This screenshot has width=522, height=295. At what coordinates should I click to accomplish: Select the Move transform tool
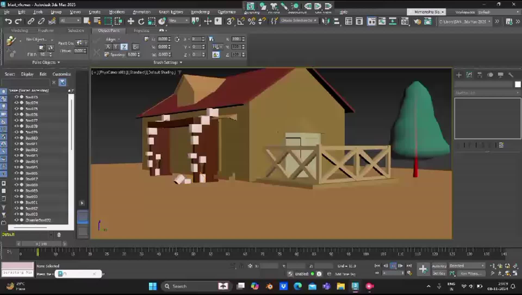[131, 21]
